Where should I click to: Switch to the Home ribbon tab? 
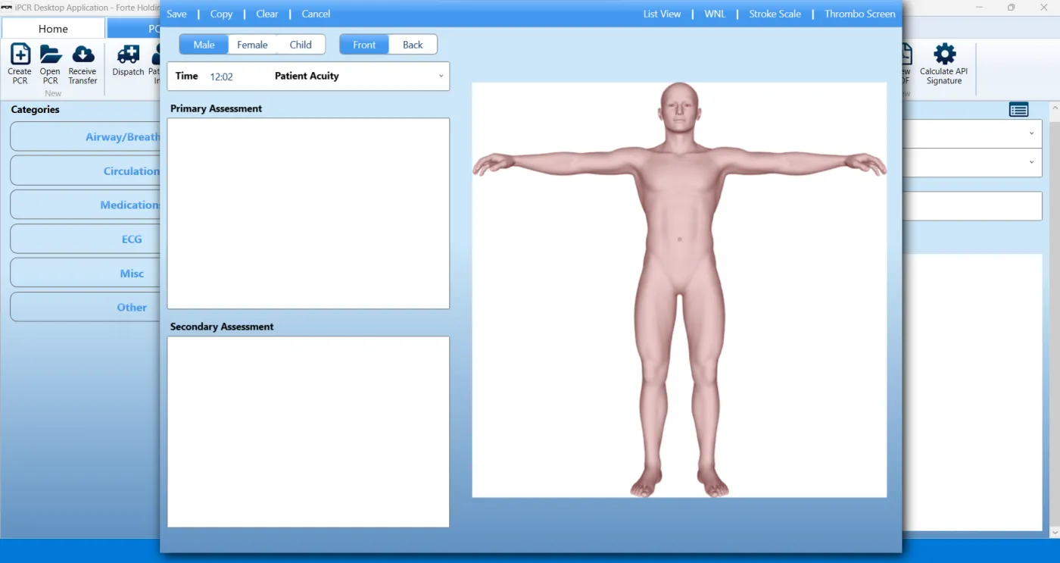point(53,29)
